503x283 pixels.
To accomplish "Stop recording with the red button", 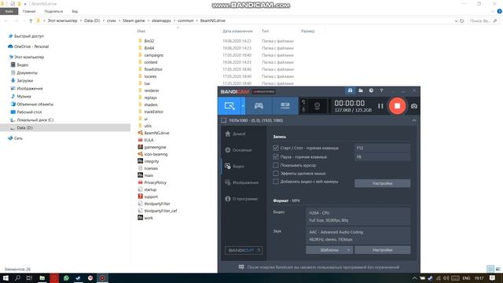I will tap(397, 106).
